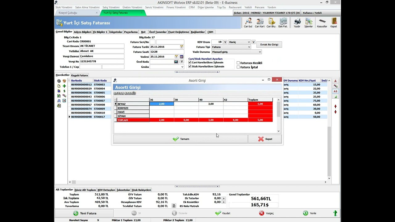Switch to the Kapalı Fatura tab
The width and height of the screenshot is (395, 222).
80,75
